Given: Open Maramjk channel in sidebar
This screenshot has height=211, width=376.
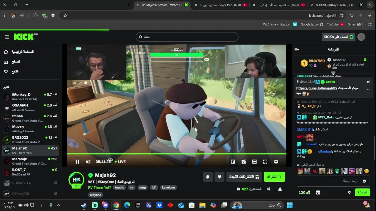Looking at the screenshot, I should 31,161.
